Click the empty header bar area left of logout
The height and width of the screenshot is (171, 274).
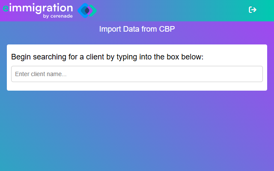tap(171, 10)
